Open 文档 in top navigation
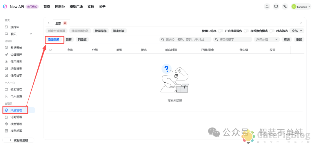 (91, 7)
